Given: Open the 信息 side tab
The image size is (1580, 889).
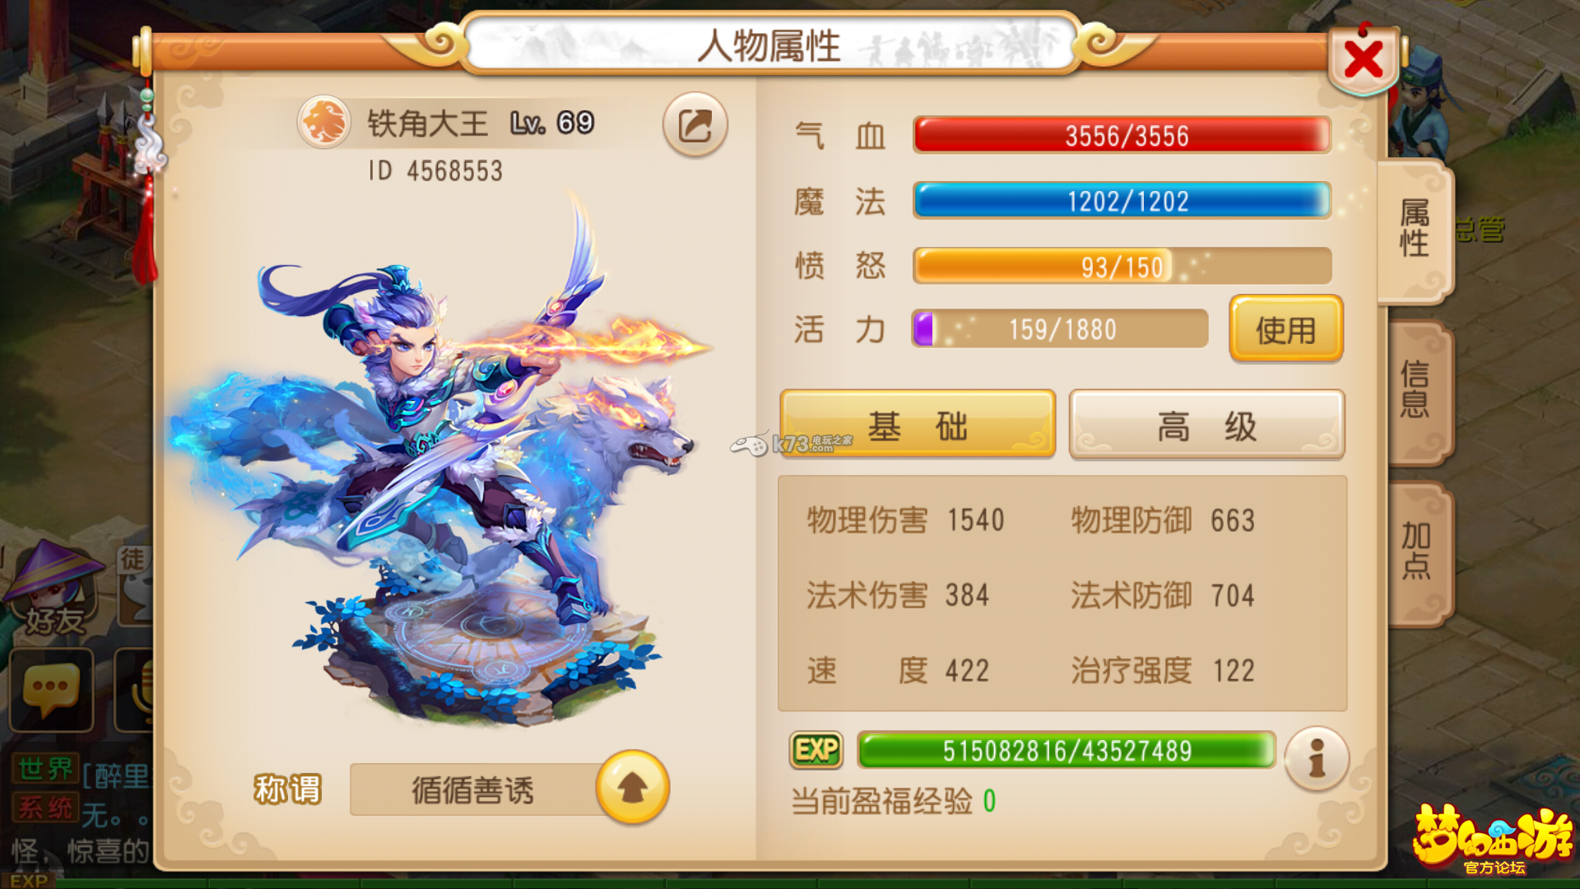Looking at the screenshot, I should [x=1417, y=390].
